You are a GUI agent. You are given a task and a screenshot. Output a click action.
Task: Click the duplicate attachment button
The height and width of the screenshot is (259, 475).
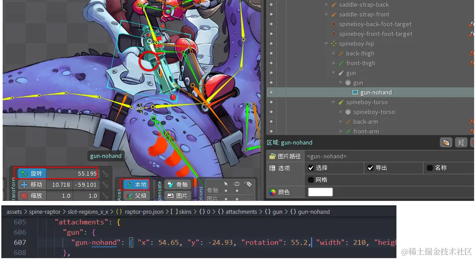click(x=446, y=142)
